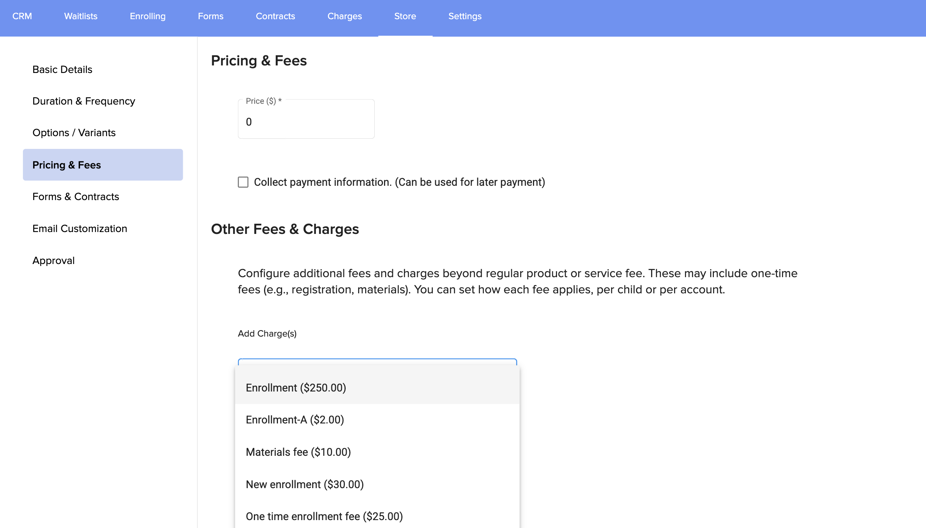Open Forms & Contracts sidebar item
The image size is (926, 528).
click(76, 197)
